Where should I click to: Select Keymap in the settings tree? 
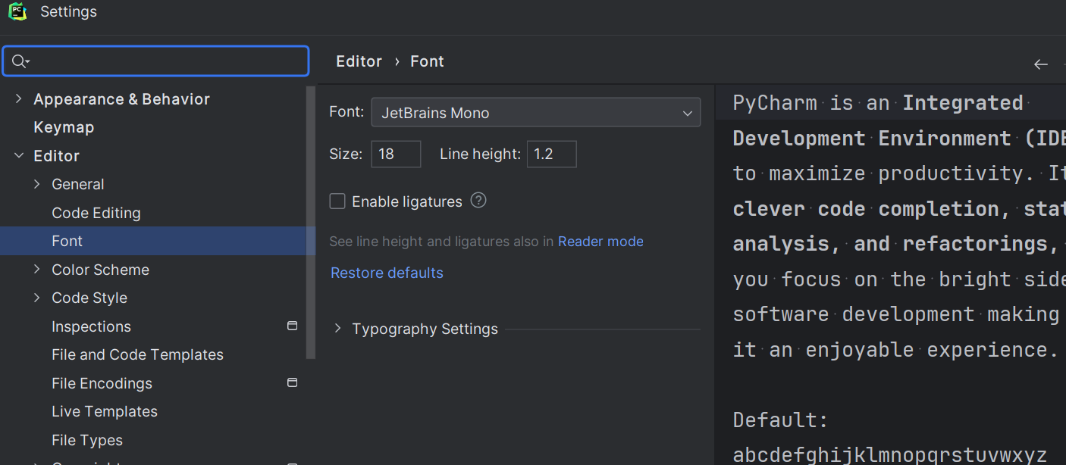(x=64, y=127)
